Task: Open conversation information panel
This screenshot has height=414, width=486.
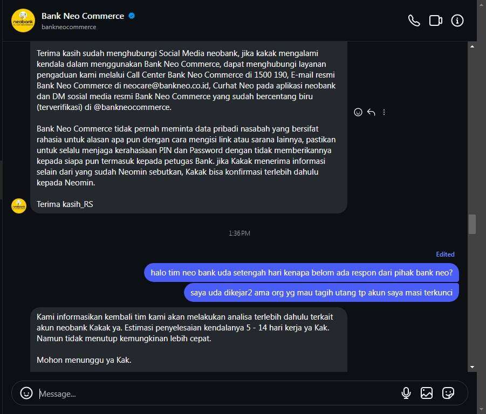Action: 457,20
